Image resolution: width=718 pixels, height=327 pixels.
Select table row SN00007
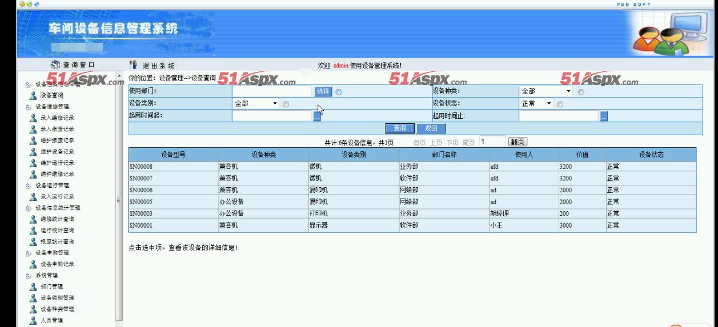point(412,179)
